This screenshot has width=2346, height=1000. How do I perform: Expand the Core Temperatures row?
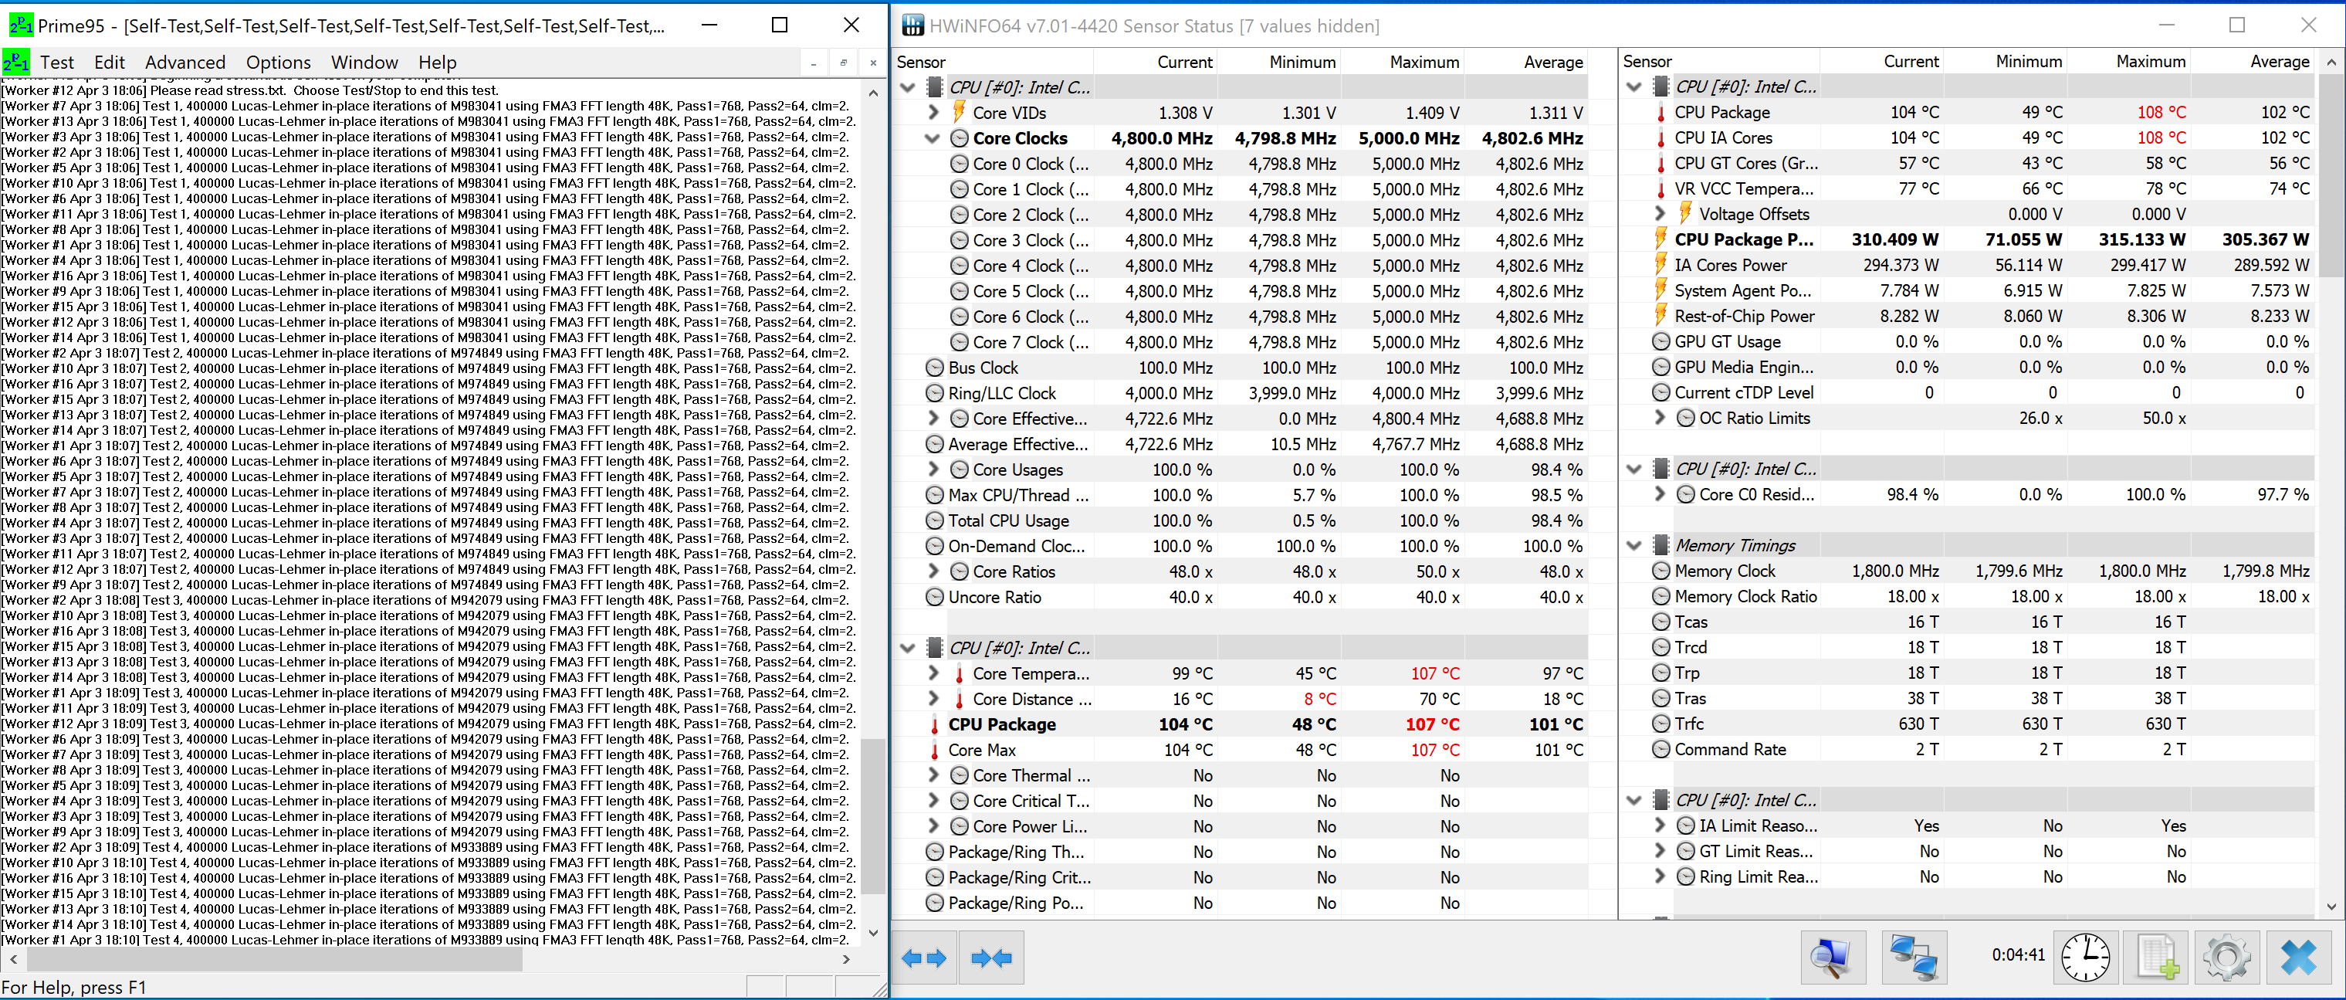[933, 674]
